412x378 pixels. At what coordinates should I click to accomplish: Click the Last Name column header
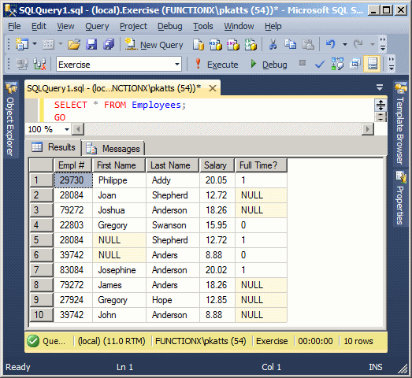(173, 165)
